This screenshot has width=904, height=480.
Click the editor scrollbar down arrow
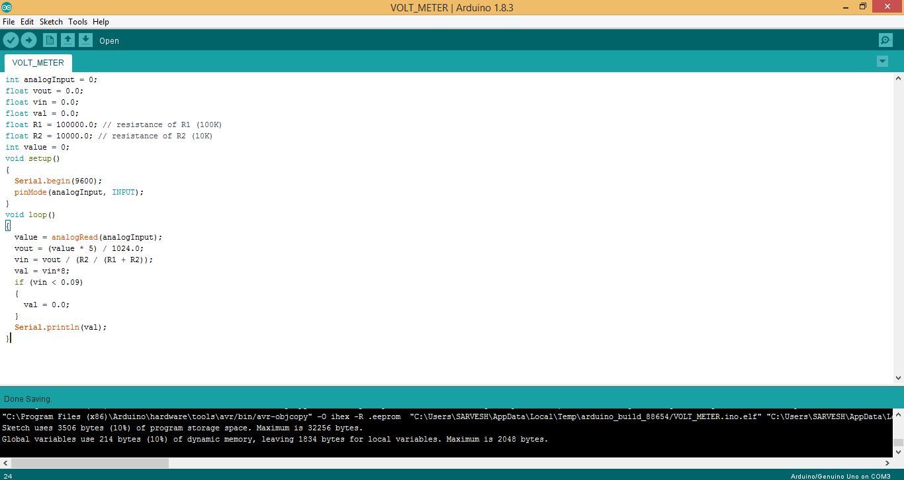(898, 378)
